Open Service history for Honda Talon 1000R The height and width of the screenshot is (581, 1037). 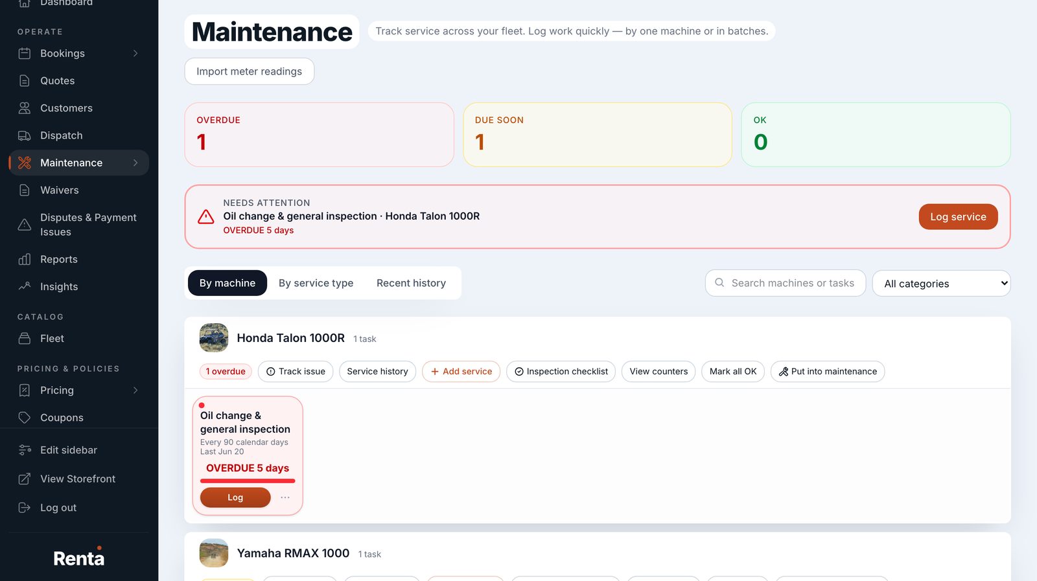click(x=377, y=372)
